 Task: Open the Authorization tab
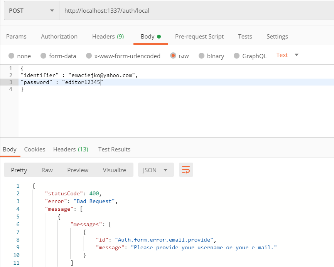click(59, 36)
